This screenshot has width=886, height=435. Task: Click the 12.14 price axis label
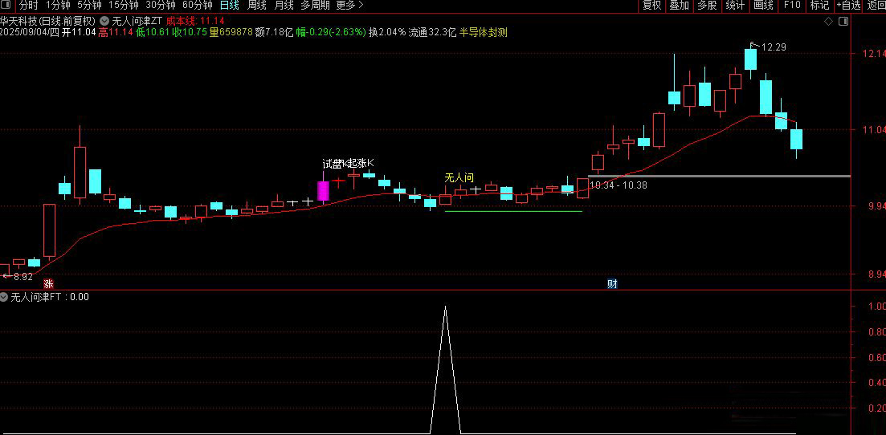coord(874,55)
